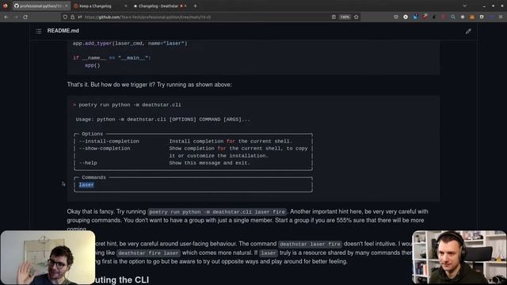
Task: Click the bottom-right webcam video thumbnail
Action: (x=459, y=257)
